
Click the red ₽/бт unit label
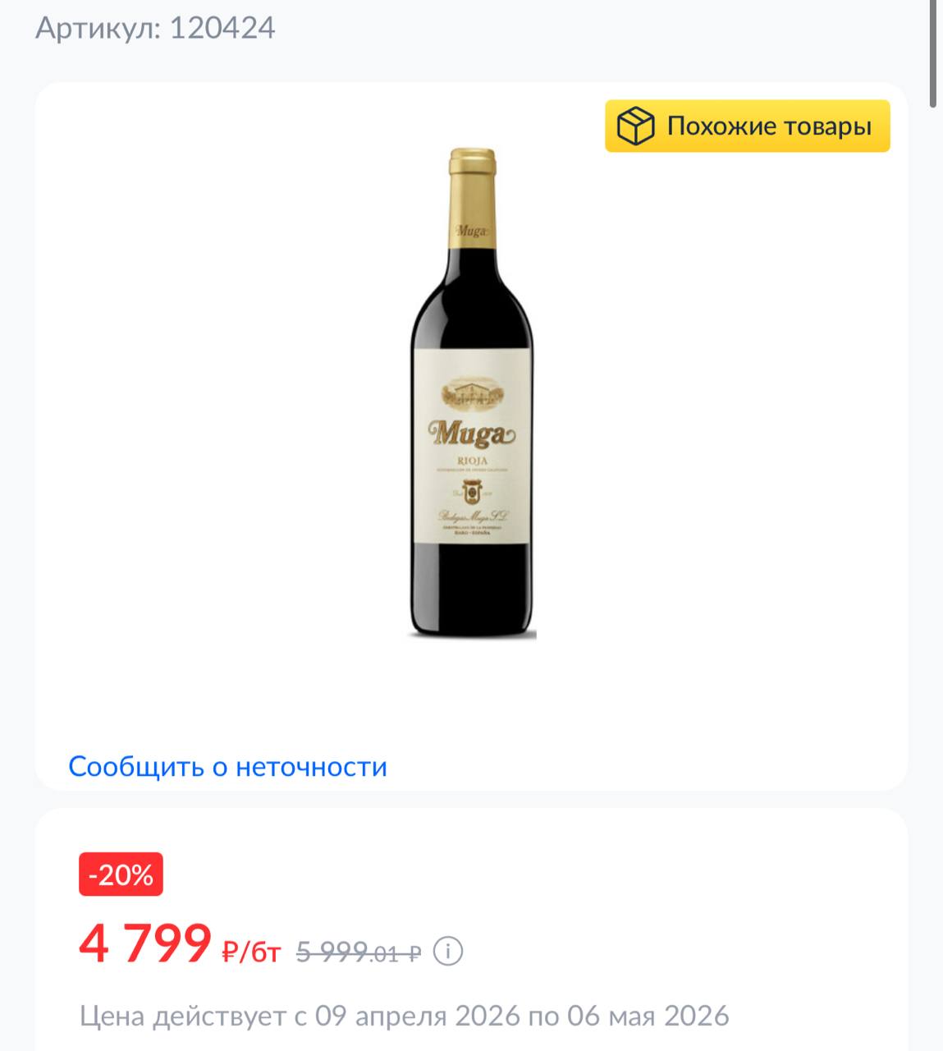pyautogui.click(x=251, y=952)
